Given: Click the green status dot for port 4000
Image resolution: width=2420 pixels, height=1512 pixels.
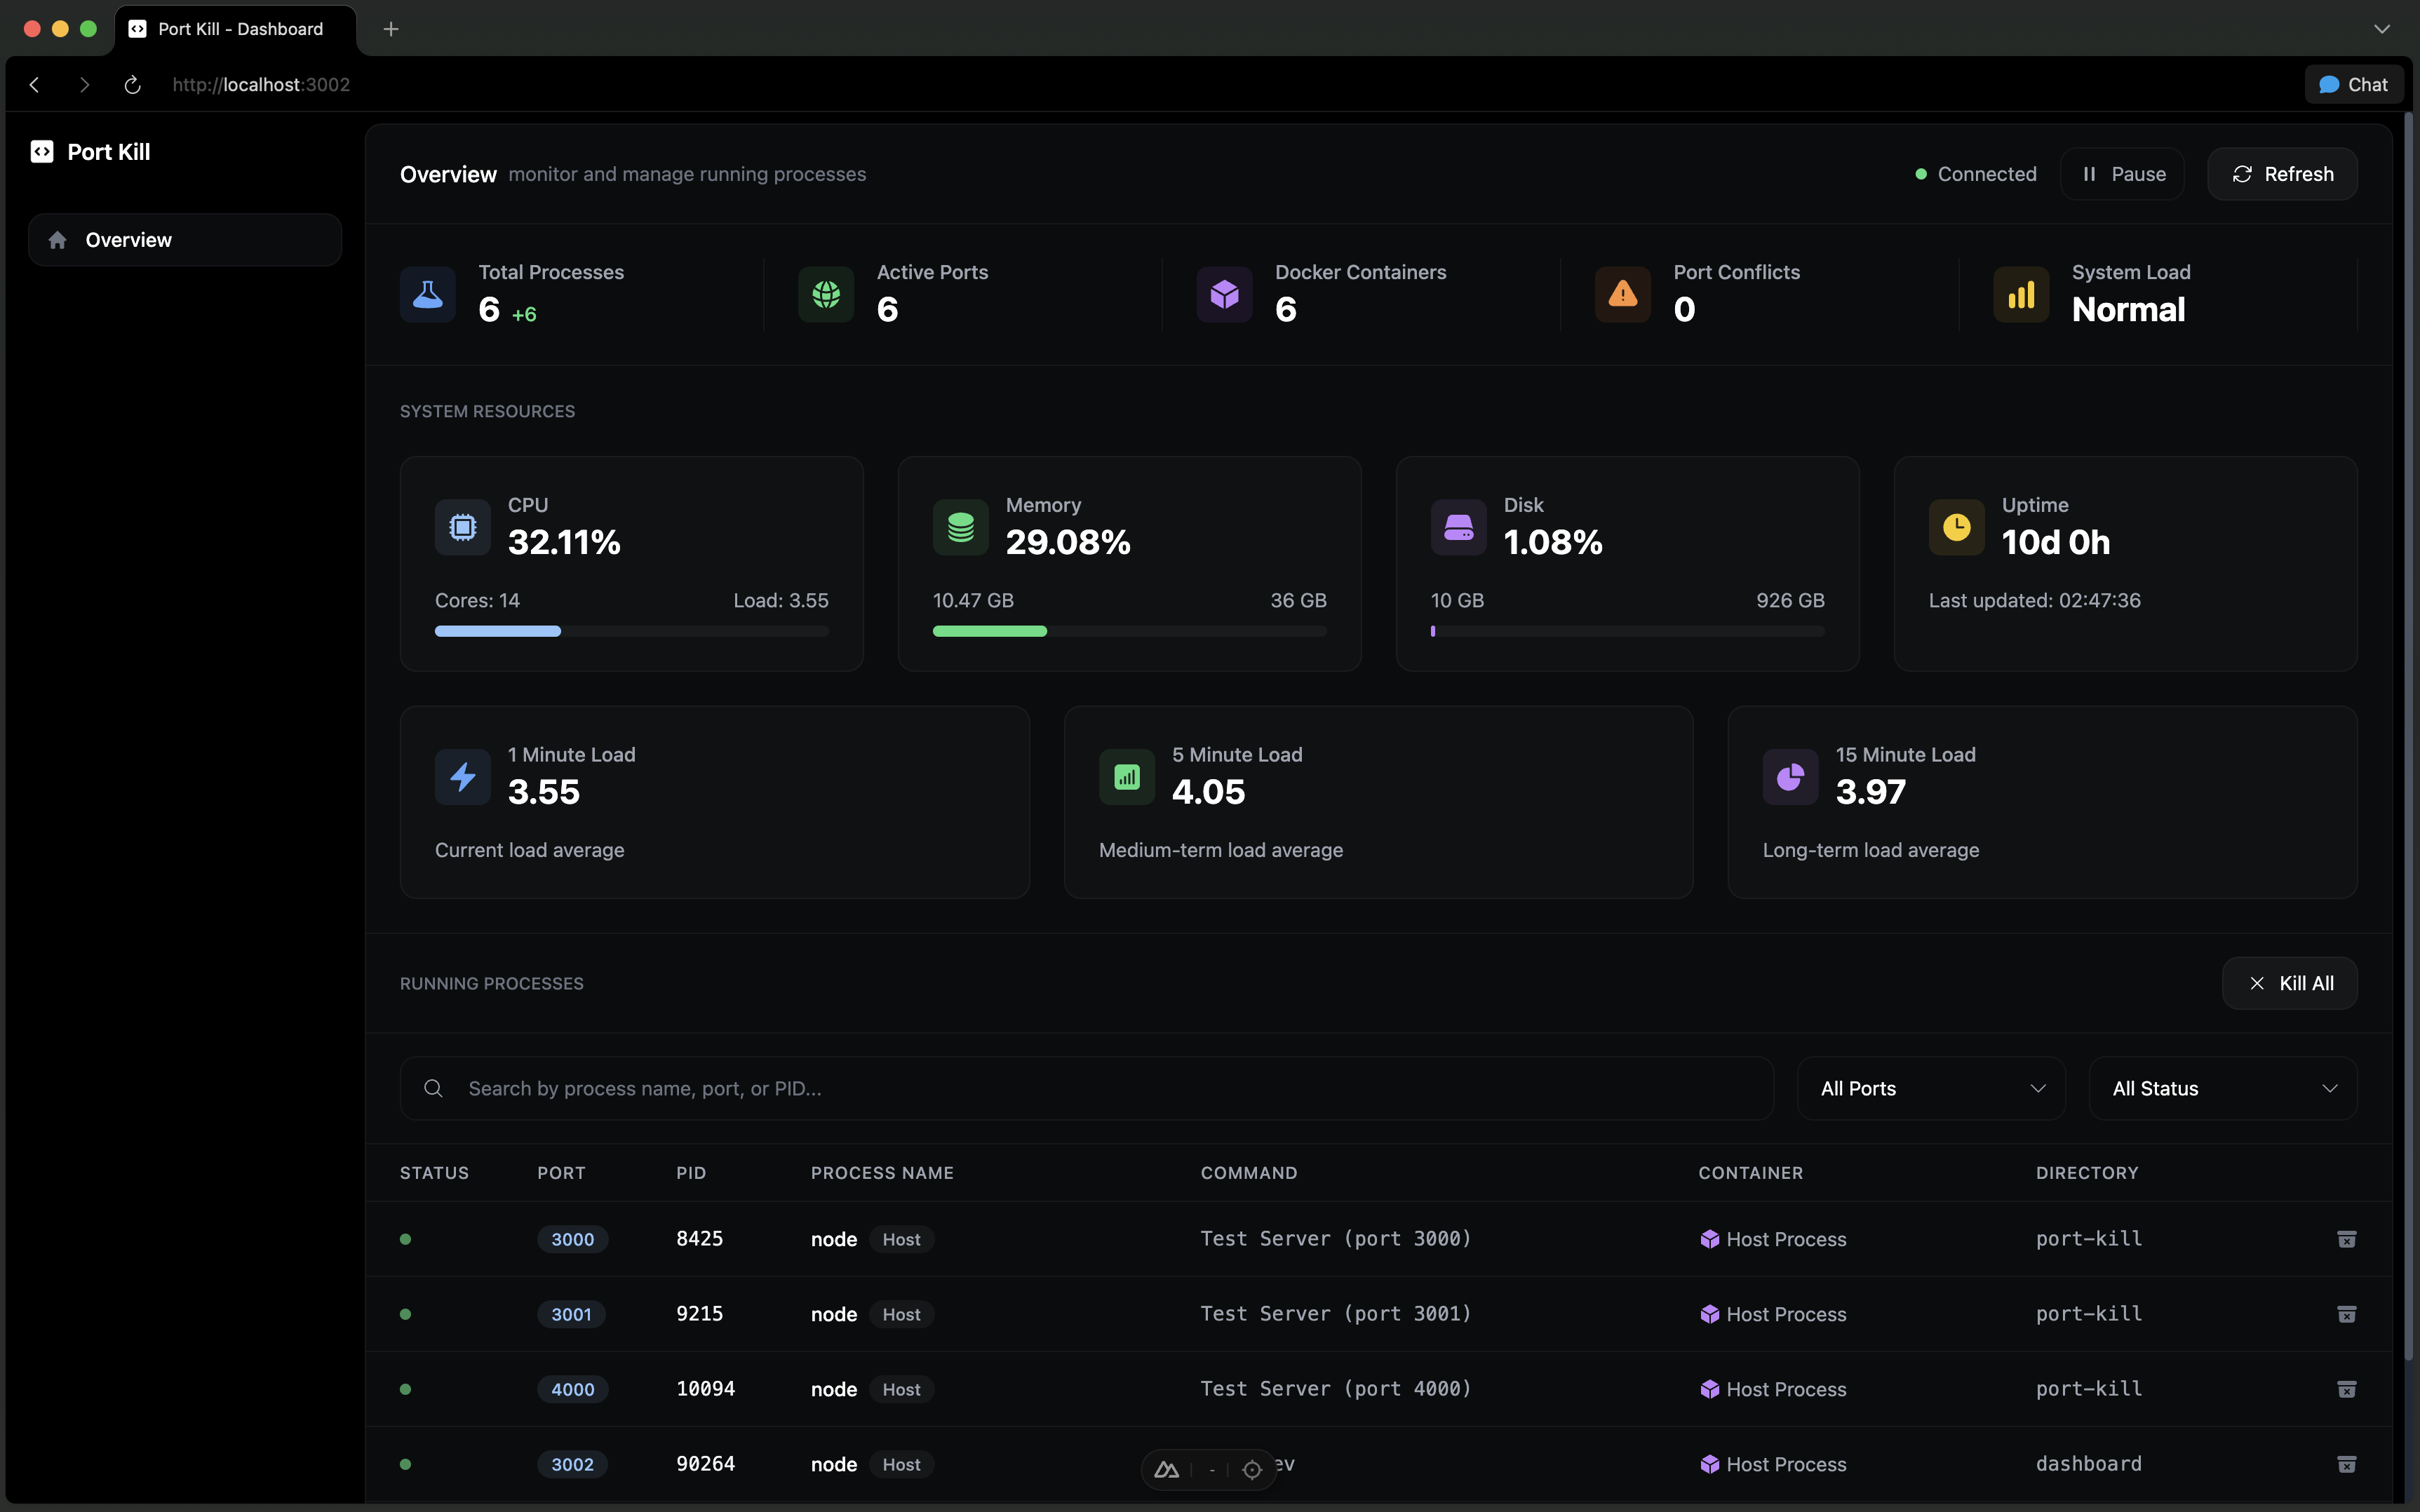Looking at the screenshot, I should pyautogui.click(x=405, y=1389).
